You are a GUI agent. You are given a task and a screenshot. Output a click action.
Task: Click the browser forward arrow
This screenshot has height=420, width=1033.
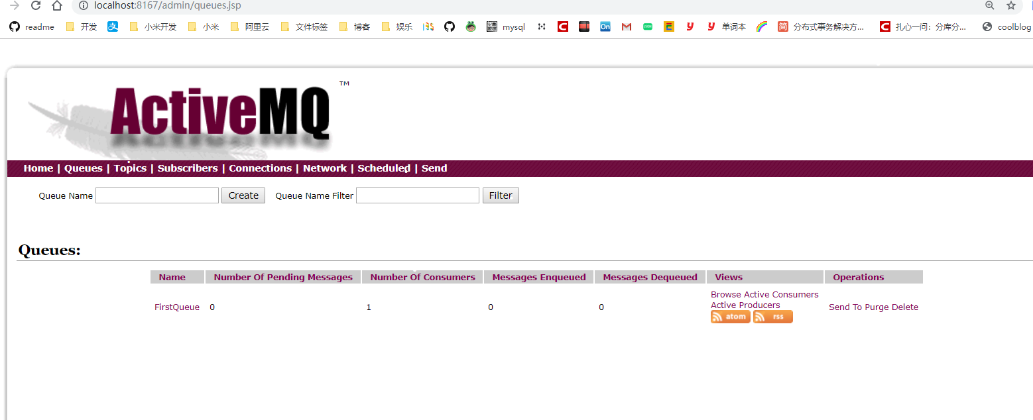pyautogui.click(x=15, y=5)
